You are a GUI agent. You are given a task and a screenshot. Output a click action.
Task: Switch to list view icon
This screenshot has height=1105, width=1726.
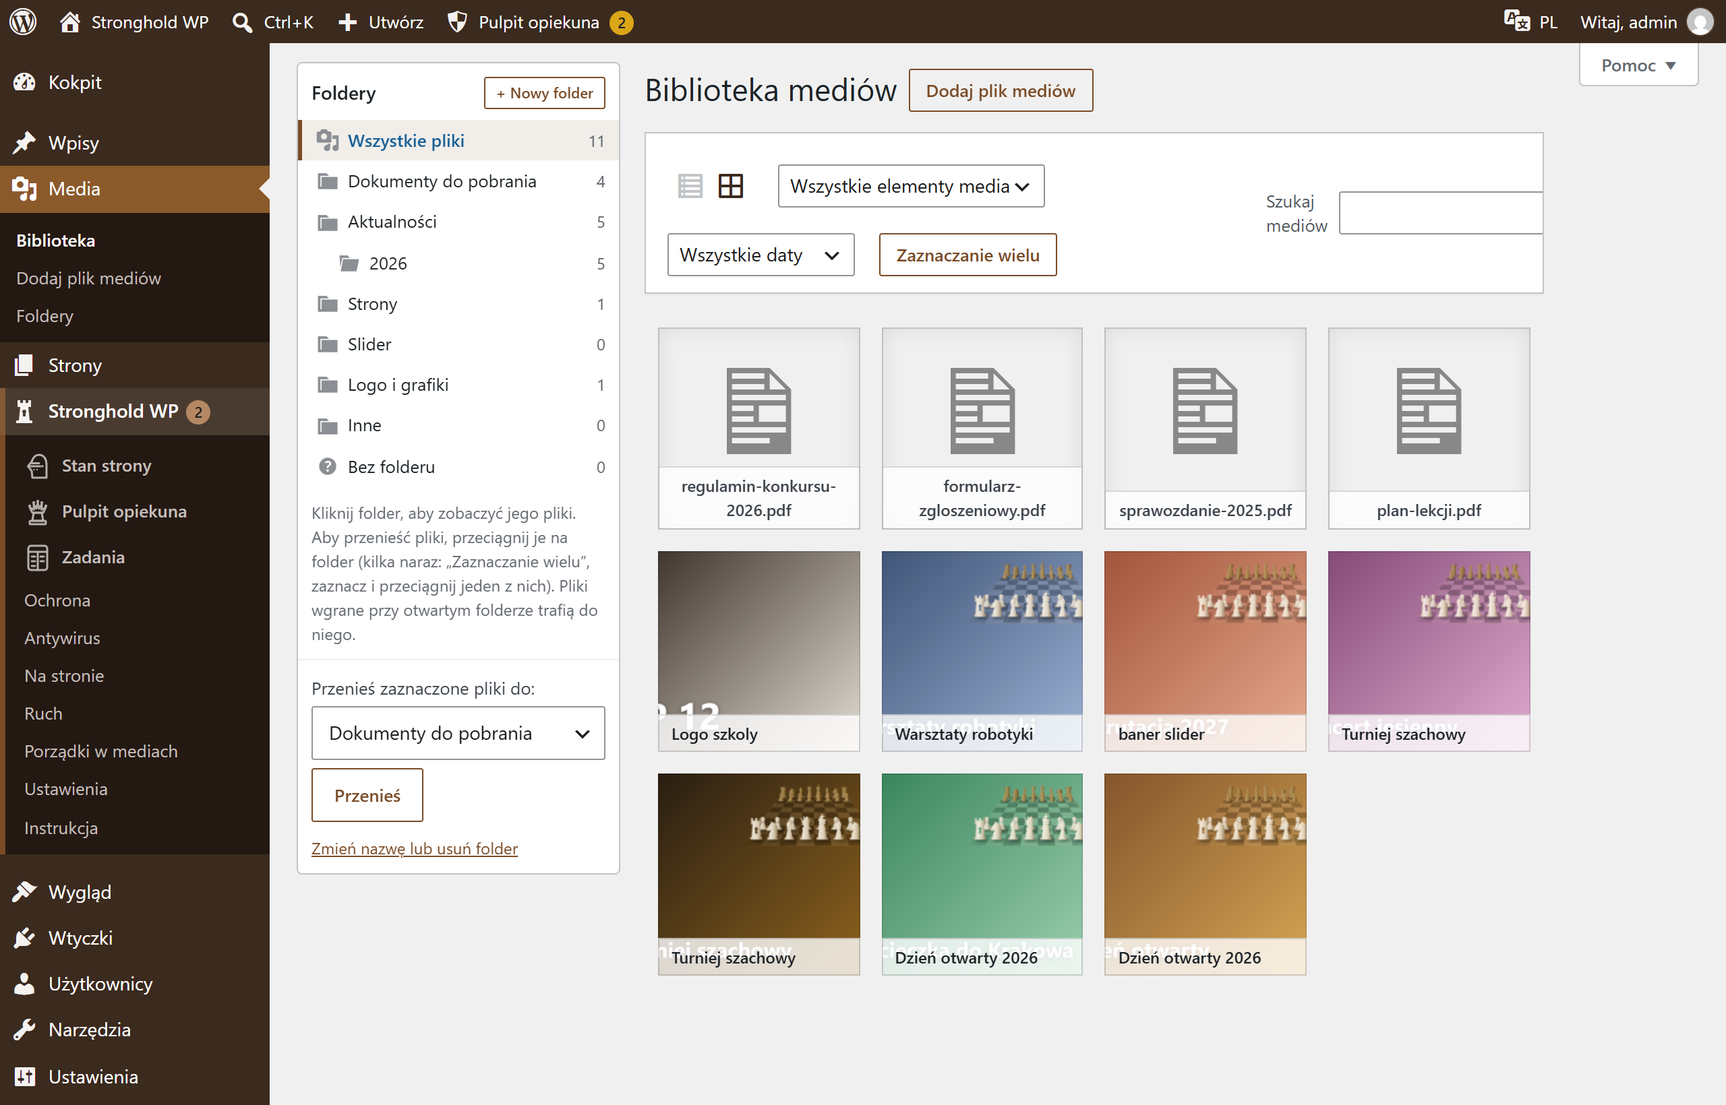(x=690, y=186)
